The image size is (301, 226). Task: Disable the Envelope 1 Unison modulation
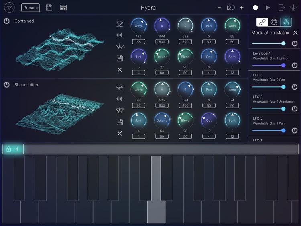click(295, 65)
